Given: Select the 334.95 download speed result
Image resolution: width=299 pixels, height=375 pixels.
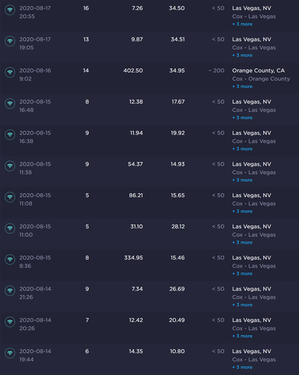Looking at the screenshot, I should coord(133,257).
